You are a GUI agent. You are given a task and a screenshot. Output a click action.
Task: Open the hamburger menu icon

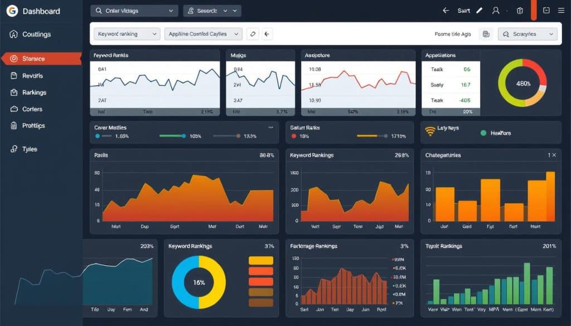point(561,11)
